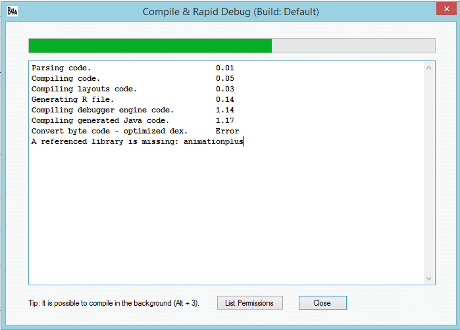
Task: Select the "Parsing code." log line
Action: click(x=61, y=68)
